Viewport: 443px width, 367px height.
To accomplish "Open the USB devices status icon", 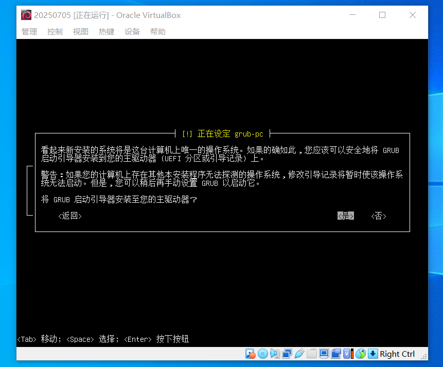I will click(x=300, y=354).
